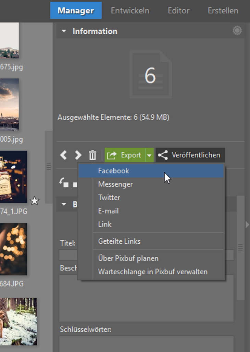250x352 pixels.
Task: Click the trash delete icon
Action: tap(92, 155)
